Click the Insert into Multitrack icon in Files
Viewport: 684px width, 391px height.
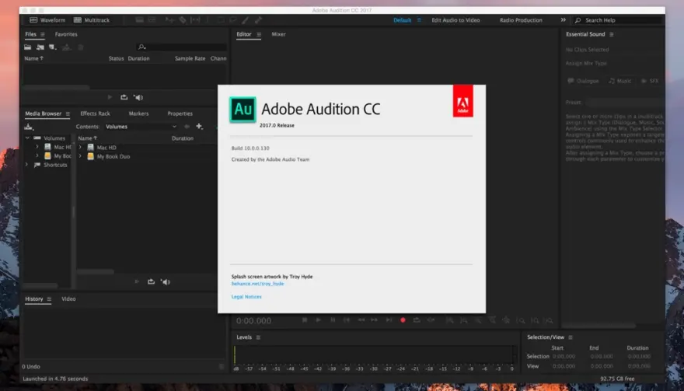[66, 47]
